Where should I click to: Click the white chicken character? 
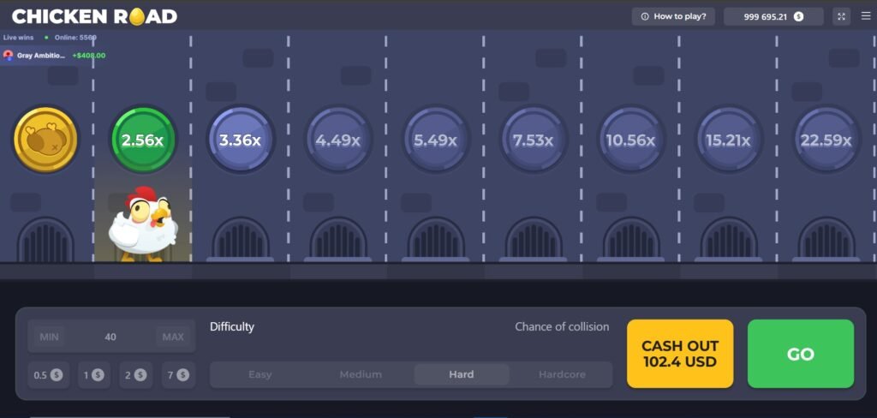[x=142, y=224]
